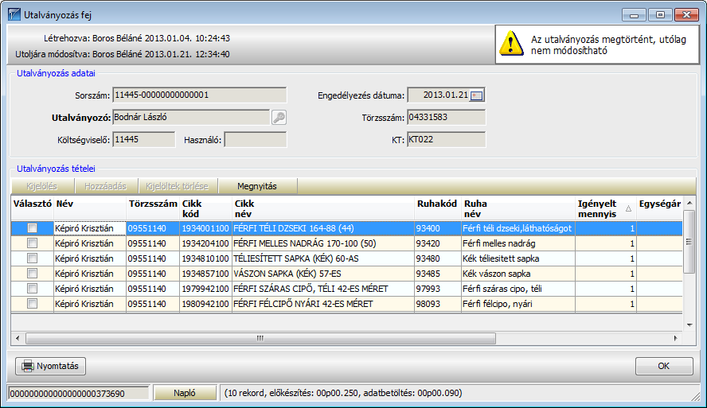Image resolution: width=707 pixels, height=408 pixels.
Task: Select cell FÉRFI FÉLCIPŐ NYÁRI 42-ES MÉRET
Action: pos(322,304)
